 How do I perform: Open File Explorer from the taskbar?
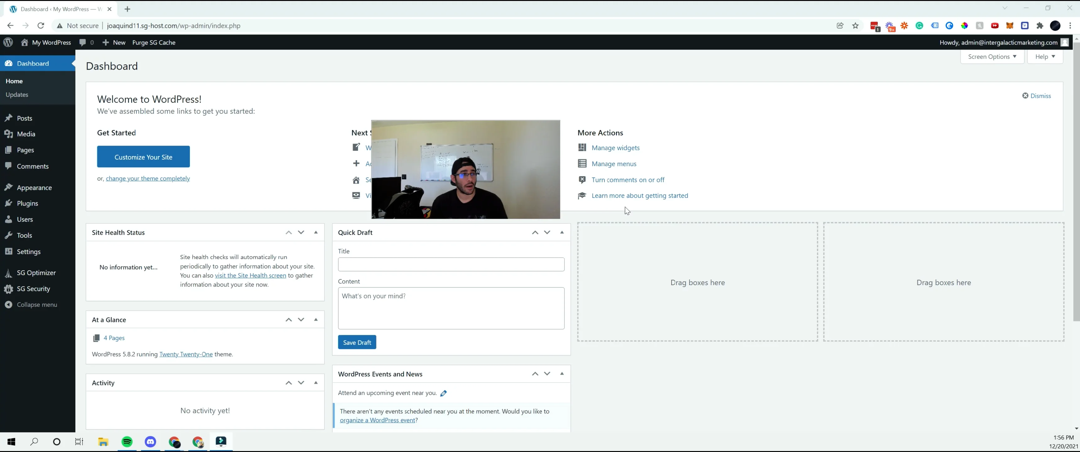[x=103, y=442]
